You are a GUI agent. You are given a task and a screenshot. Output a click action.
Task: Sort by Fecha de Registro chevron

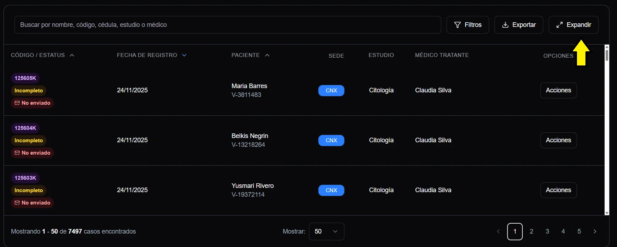184,55
